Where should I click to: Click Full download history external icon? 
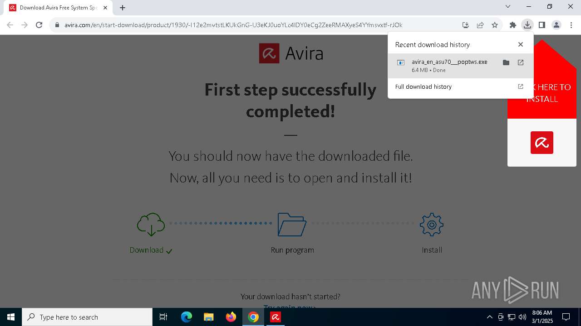[x=521, y=86]
